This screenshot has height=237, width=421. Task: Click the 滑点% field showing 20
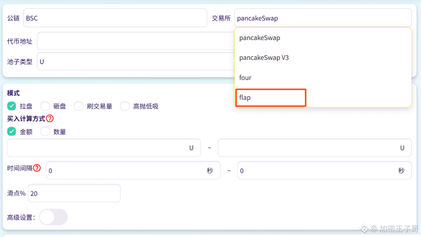coord(74,193)
